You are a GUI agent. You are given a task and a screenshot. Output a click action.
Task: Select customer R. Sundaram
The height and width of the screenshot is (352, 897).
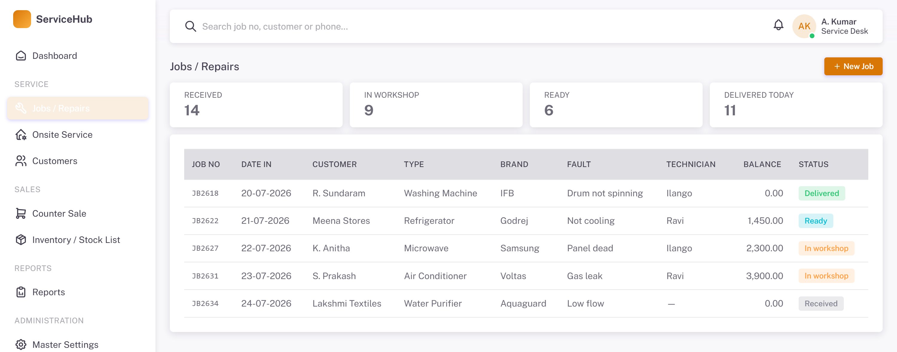tap(339, 193)
